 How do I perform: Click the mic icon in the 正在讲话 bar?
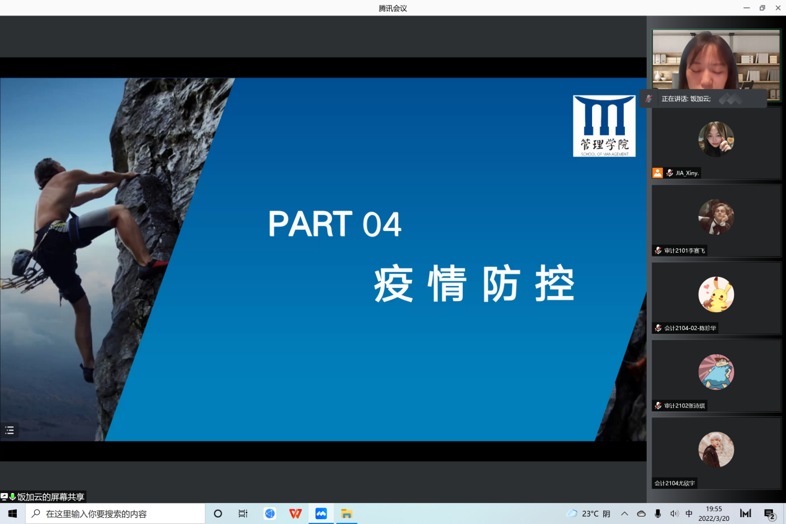(x=648, y=98)
